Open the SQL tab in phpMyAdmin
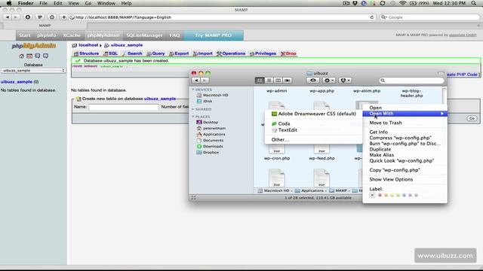 pos(111,53)
